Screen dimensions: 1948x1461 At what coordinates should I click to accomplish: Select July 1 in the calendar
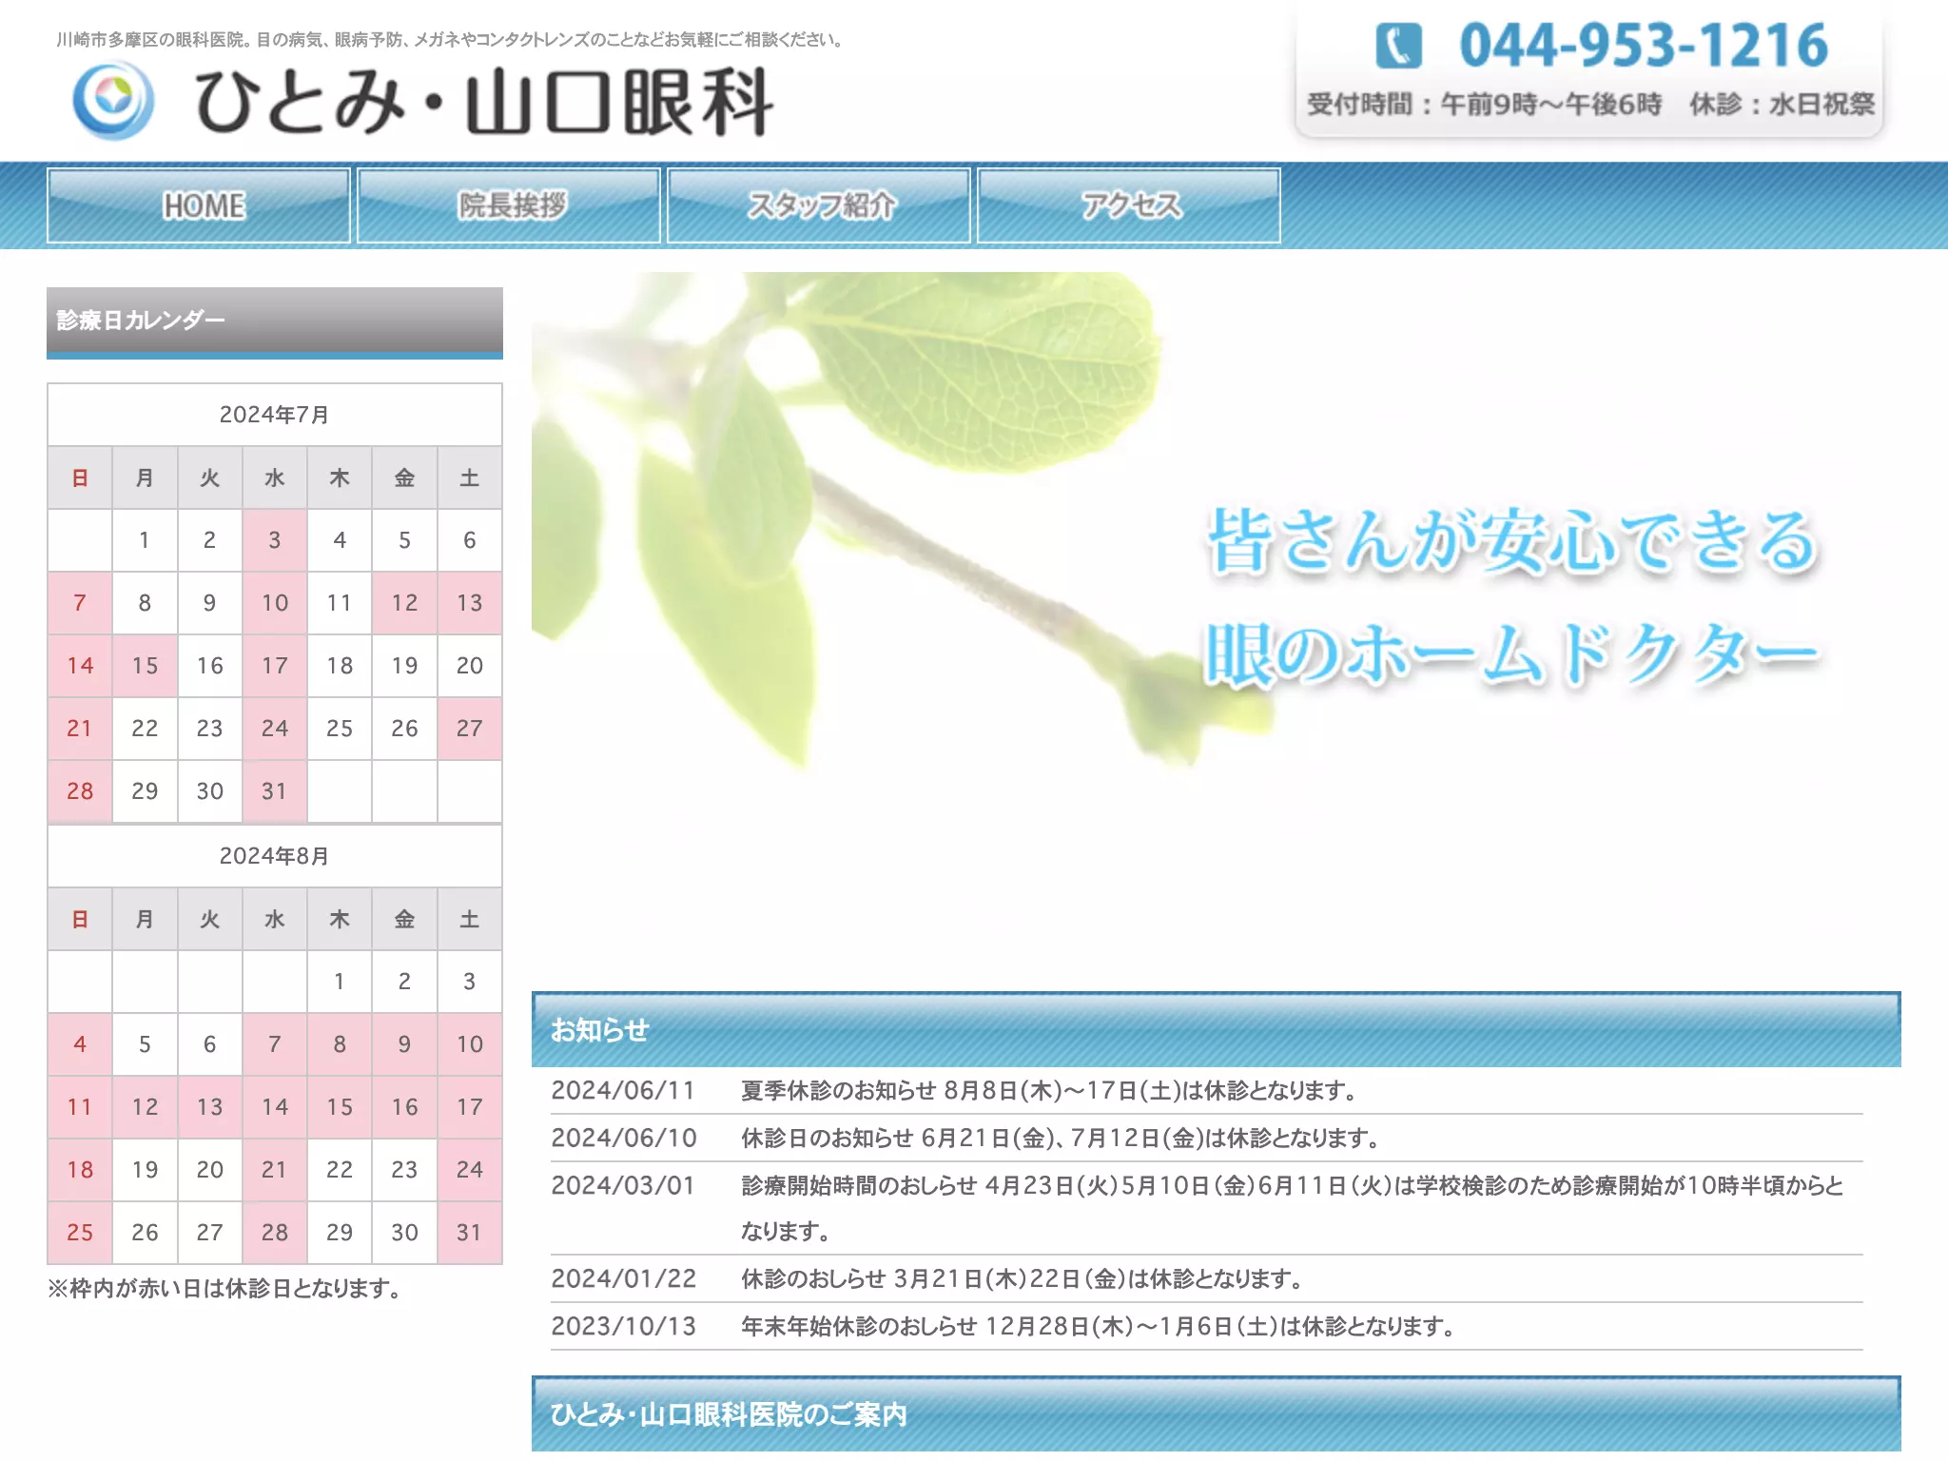coord(145,540)
